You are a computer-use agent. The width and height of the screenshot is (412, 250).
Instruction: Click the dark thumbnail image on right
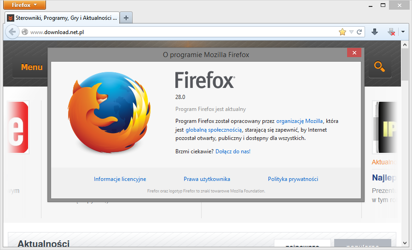pos(384,127)
